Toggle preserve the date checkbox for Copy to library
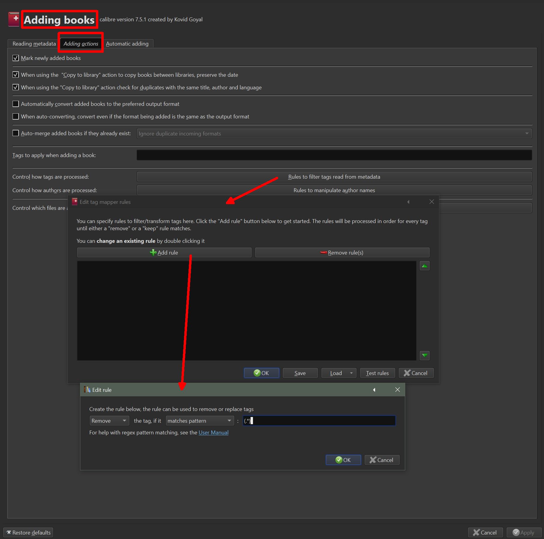The height and width of the screenshot is (539, 544). click(x=16, y=75)
